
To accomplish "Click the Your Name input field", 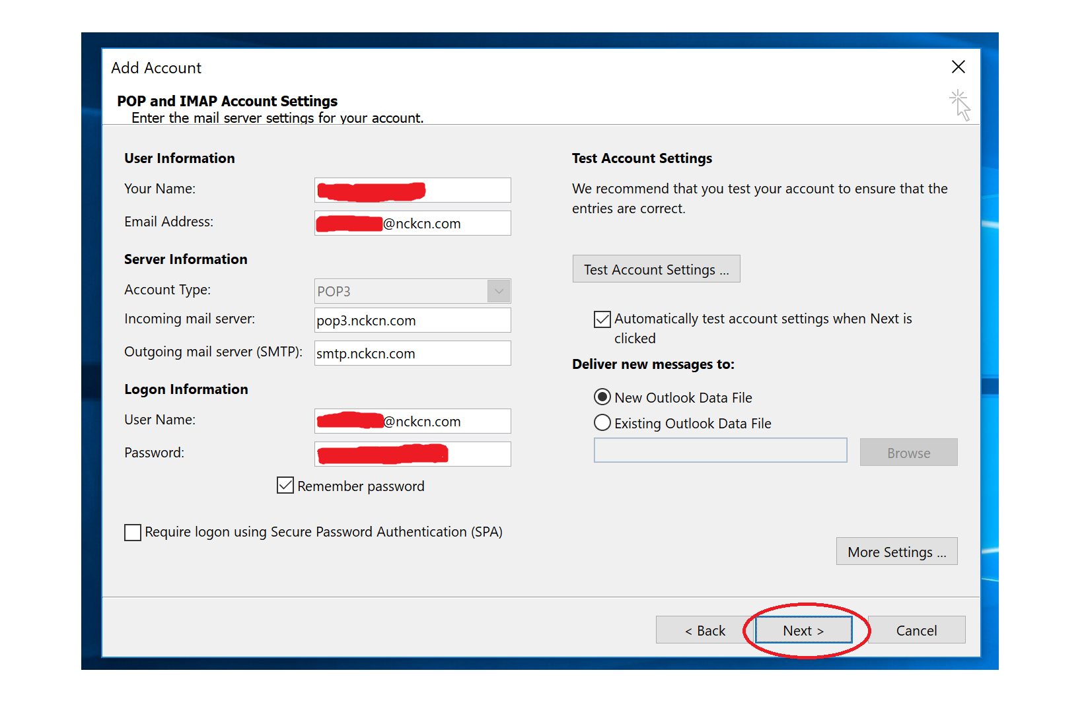I will pyautogui.click(x=466, y=190).
